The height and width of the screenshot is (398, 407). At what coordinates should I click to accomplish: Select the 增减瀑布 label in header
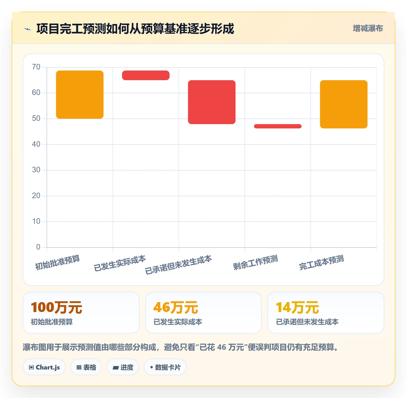[x=368, y=28]
